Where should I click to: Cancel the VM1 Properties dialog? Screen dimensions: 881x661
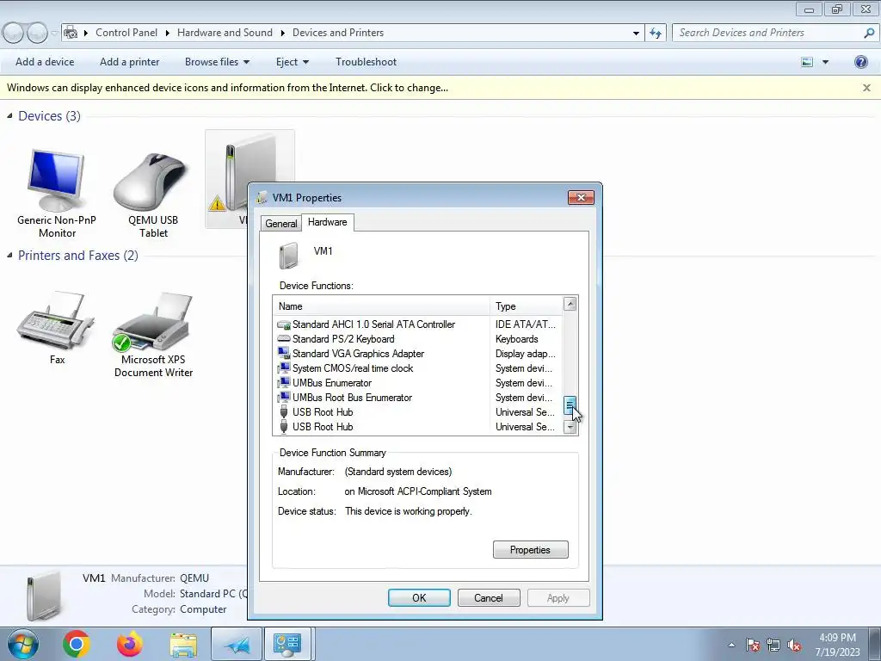489,598
